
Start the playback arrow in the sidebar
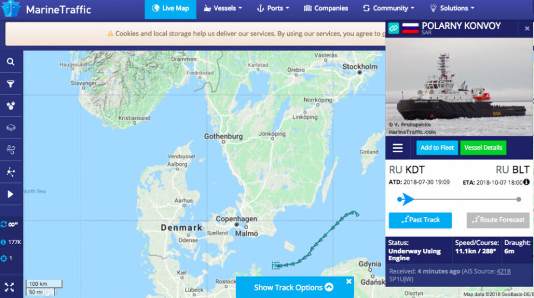[x=11, y=194]
